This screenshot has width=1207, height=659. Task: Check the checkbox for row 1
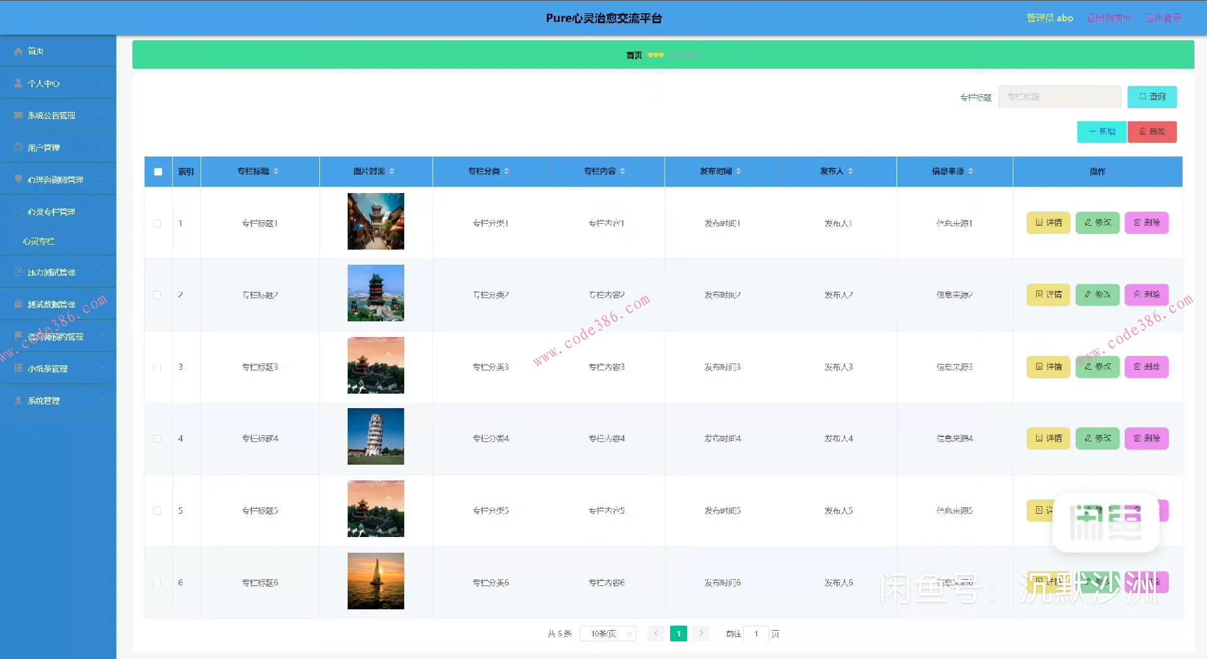tap(157, 223)
